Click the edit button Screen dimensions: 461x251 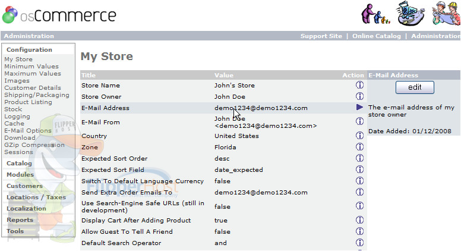(415, 87)
